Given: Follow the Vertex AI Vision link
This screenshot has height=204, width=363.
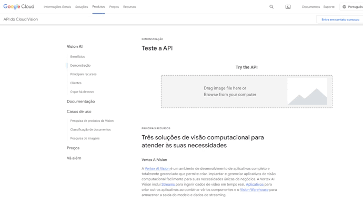Looking at the screenshot, I should click(157, 169).
